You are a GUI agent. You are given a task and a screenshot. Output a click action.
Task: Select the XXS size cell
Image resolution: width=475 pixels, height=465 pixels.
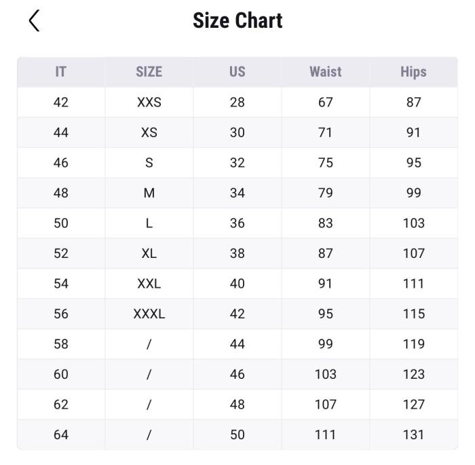point(149,102)
